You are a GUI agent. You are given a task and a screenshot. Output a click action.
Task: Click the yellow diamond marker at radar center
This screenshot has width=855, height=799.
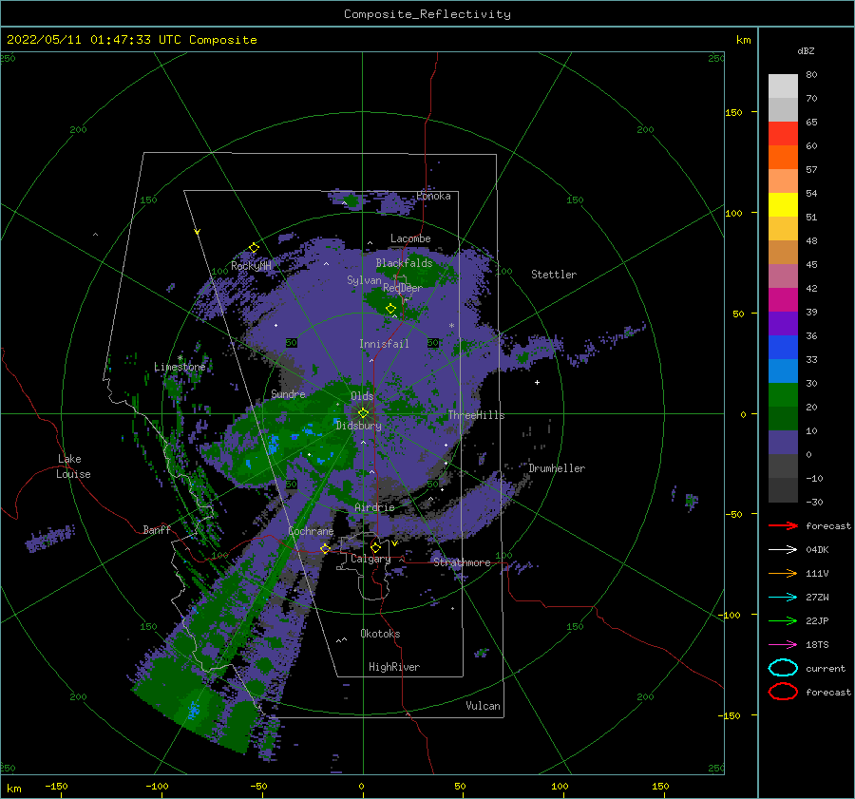click(363, 413)
